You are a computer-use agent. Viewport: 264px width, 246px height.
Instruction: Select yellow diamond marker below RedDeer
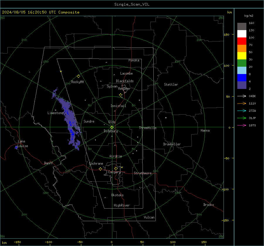[121, 95]
